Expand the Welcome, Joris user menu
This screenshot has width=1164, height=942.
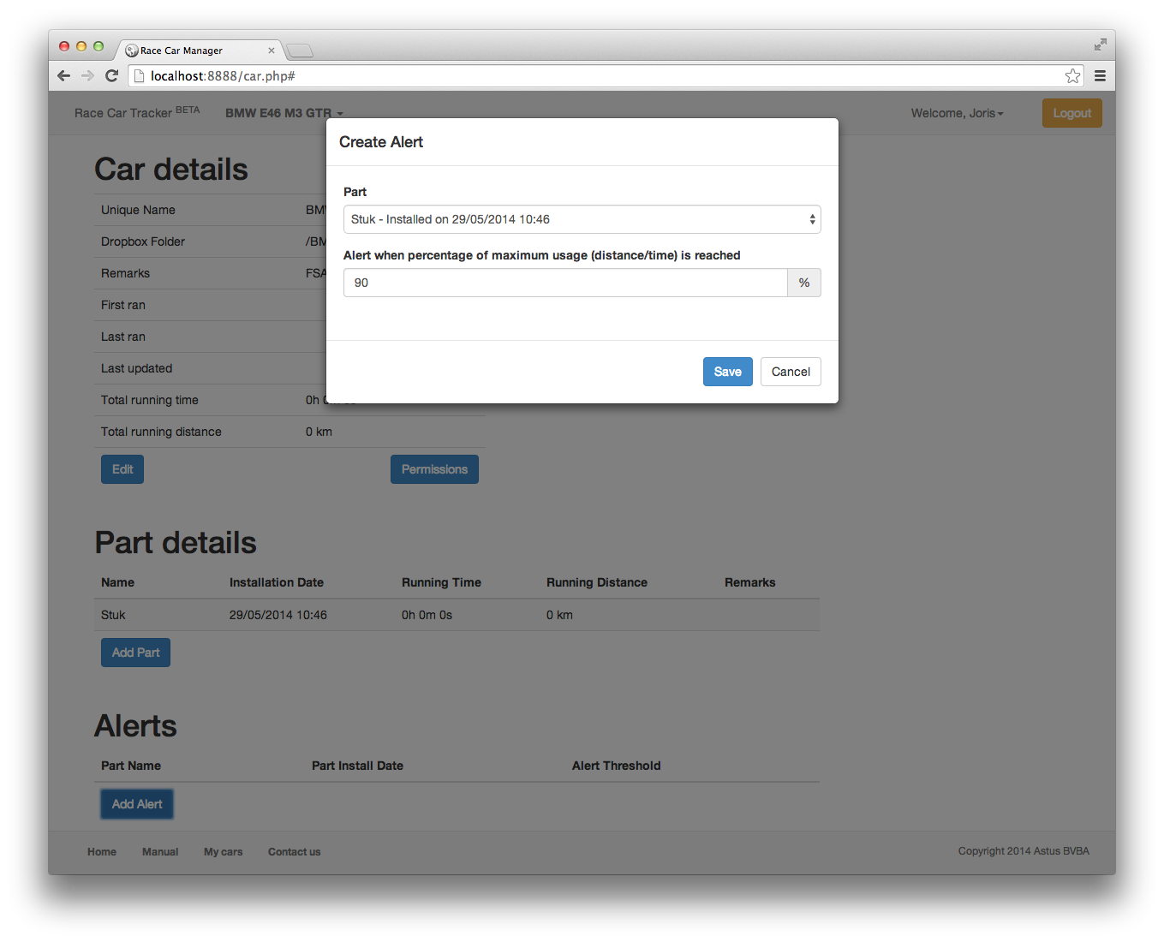(x=957, y=113)
